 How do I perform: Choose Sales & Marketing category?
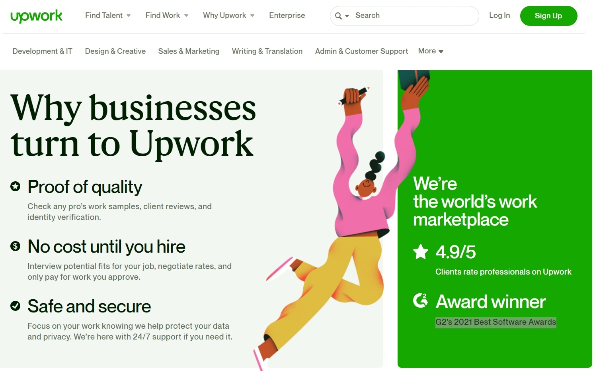click(189, 51)
